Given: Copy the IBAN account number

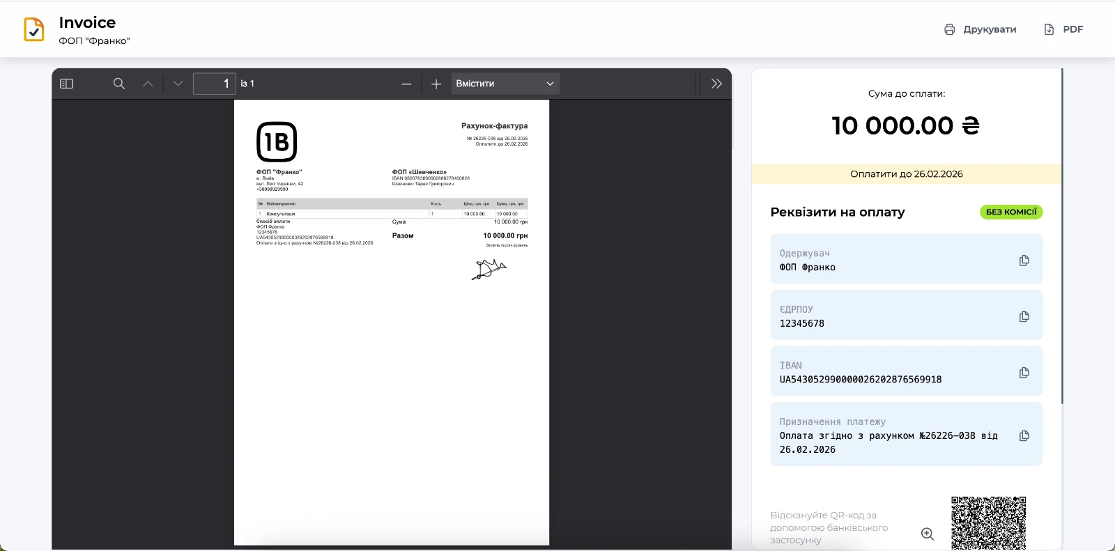Looking at the screenshot, I should click(1024, 373).
